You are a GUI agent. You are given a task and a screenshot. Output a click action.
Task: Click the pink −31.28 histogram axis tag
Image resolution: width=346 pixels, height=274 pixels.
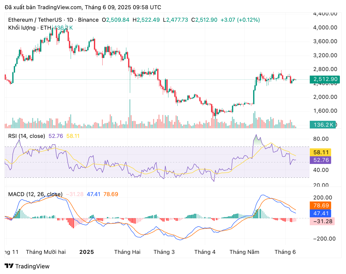coord(322,221)
